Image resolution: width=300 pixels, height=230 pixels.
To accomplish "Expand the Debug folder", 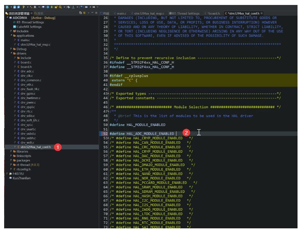I will [11, 49].
